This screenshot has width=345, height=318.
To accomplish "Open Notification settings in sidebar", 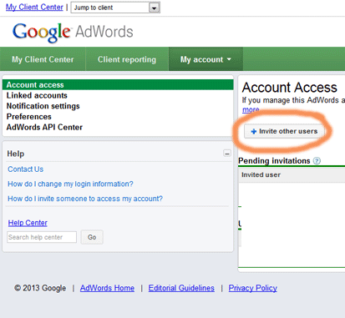I will [43, 106].
